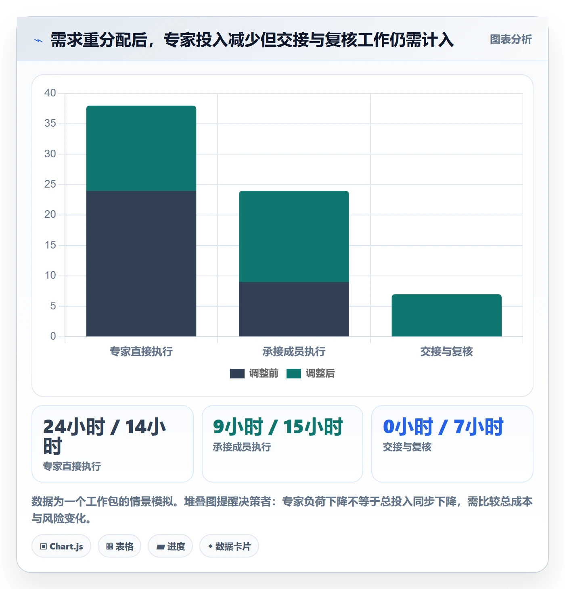
Task: Click the 专家直接执行 x-axis label
Action: pyautogui.click(x=141, y=352)
